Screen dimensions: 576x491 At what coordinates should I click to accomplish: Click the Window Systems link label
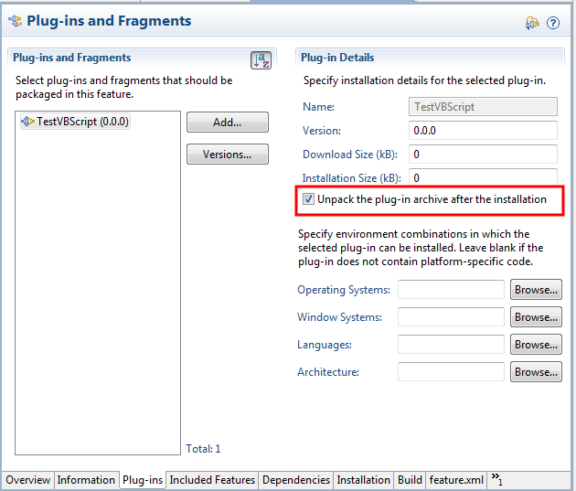(339, 317)
